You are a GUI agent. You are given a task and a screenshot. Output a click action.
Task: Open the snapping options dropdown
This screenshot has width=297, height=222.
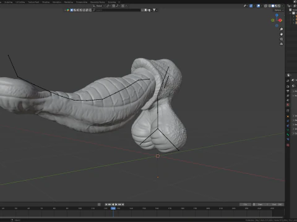(118, 6)
